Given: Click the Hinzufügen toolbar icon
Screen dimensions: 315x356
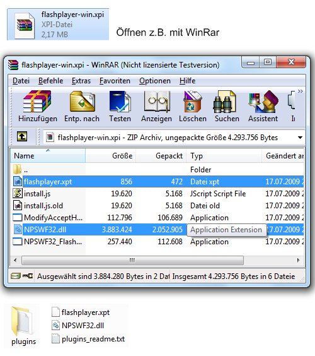Looking at the screenshot, I should pos(37,102).
